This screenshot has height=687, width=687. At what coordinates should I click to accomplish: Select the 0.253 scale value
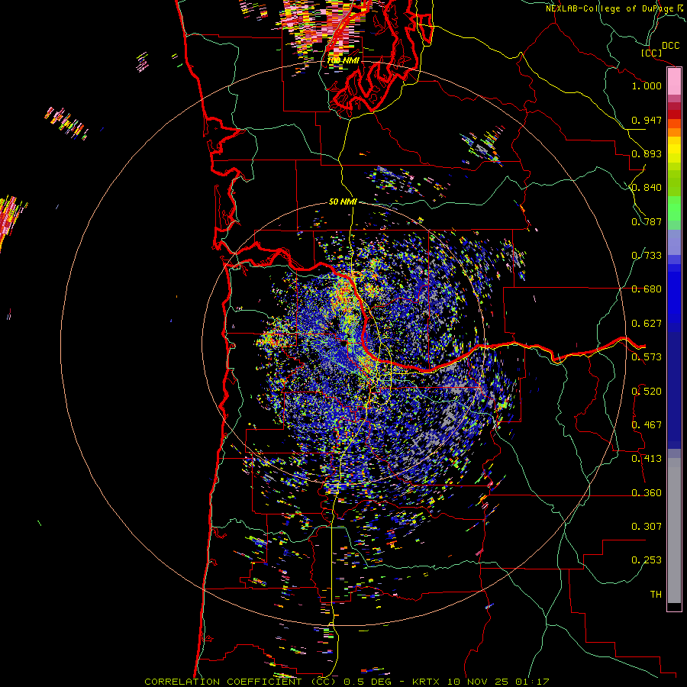(647, 560)
